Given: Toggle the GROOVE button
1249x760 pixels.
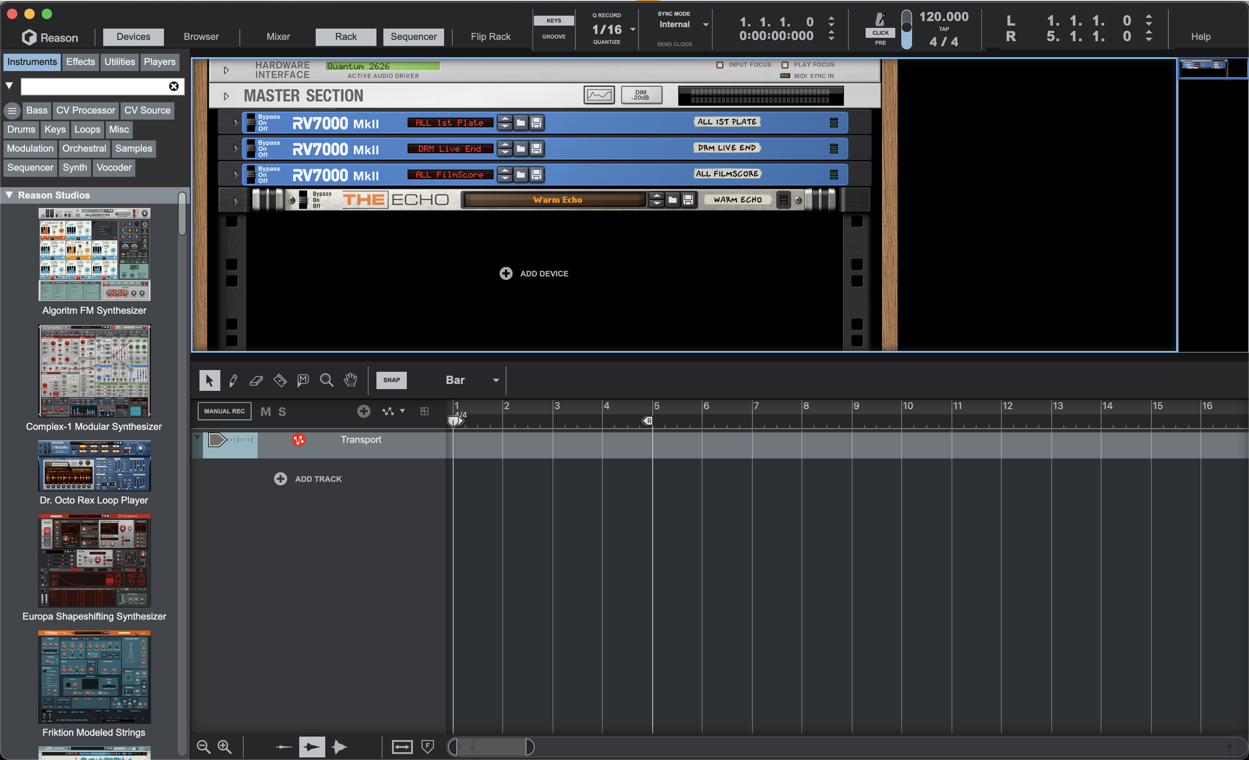Looking at the screenshot, I should (x=553, y=36).
